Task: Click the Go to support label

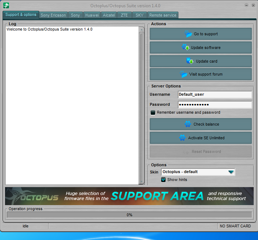Action: coord(206,34)
